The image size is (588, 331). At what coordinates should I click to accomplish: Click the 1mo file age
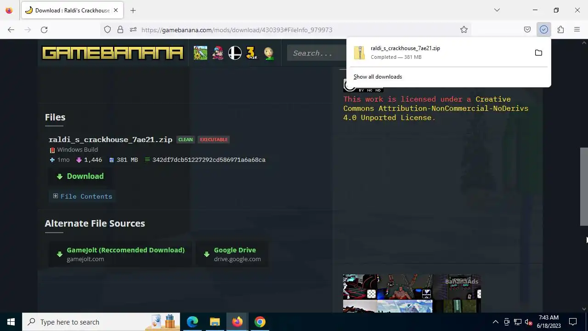(x=63, y=160)
